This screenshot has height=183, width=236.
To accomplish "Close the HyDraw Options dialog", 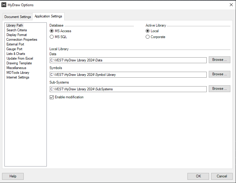I will (x=231, y=5).
